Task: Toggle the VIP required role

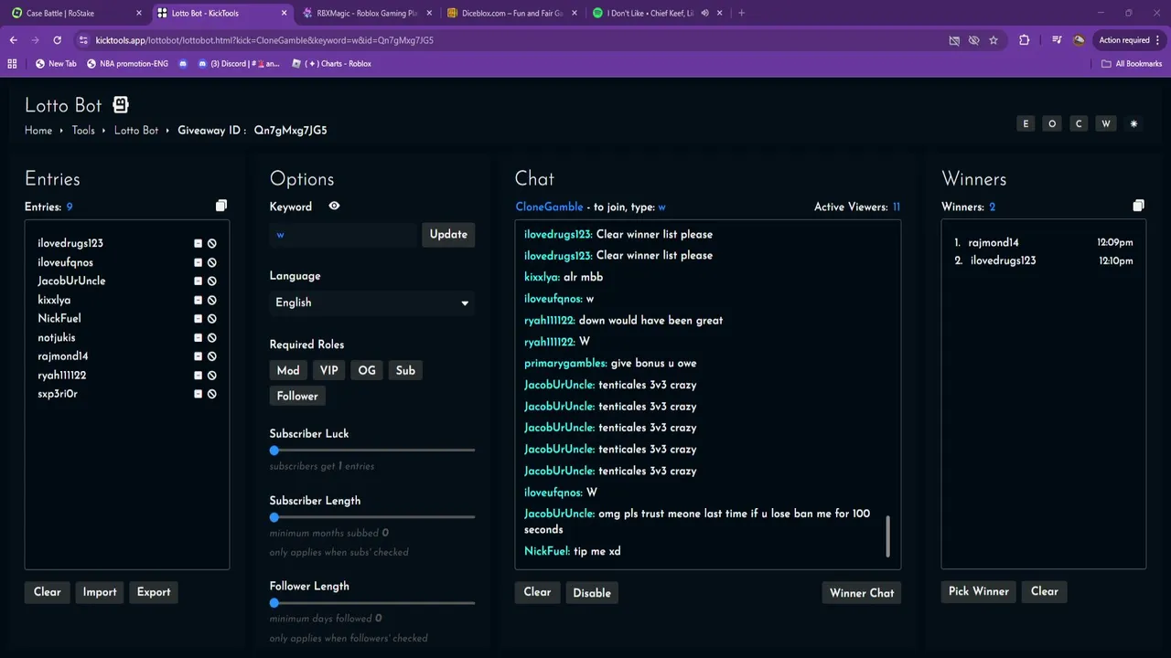Action: (x=329, y=370)
